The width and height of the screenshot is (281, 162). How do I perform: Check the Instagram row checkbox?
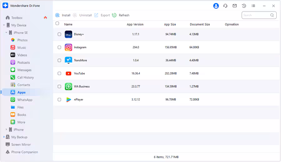(59, 47)
